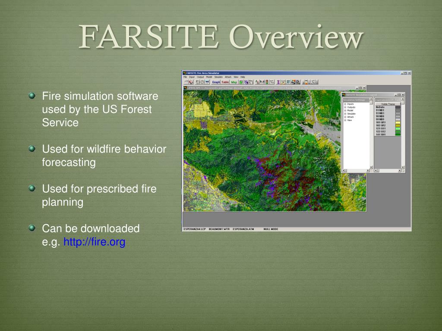
Task: Click the Table toolbar button
Action: pyautogui.click(x=225, y=82)
